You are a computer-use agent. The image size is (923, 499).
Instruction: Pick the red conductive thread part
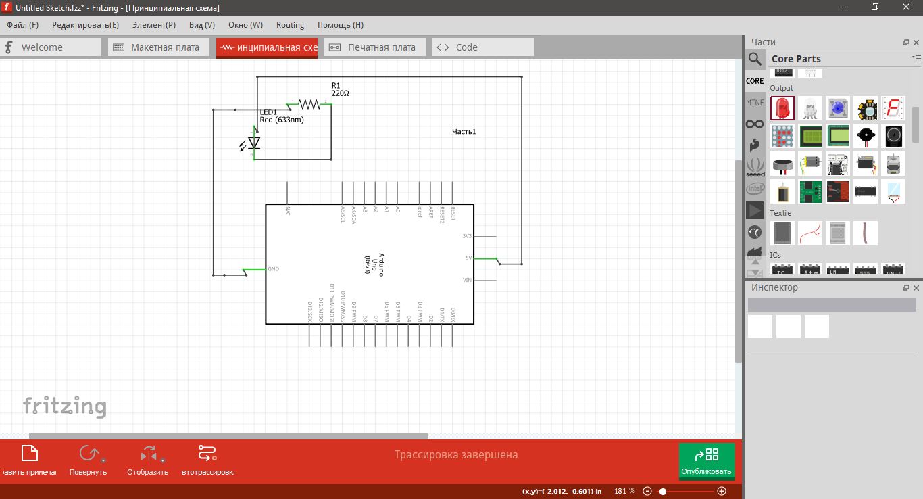click(810, 233)
